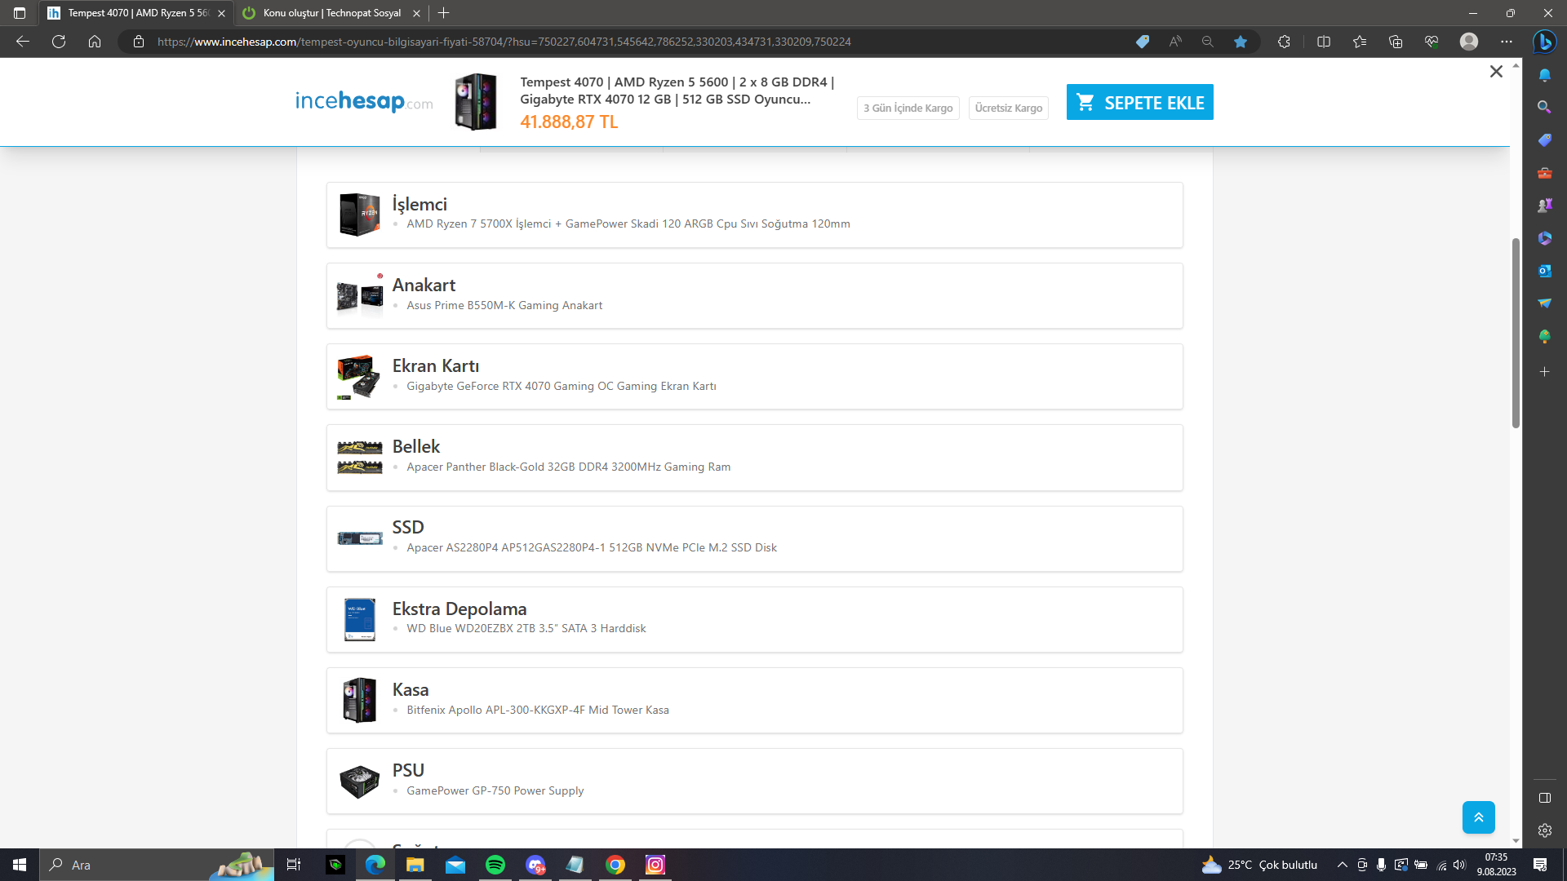Open a new browser tab

tap(444, 13)
